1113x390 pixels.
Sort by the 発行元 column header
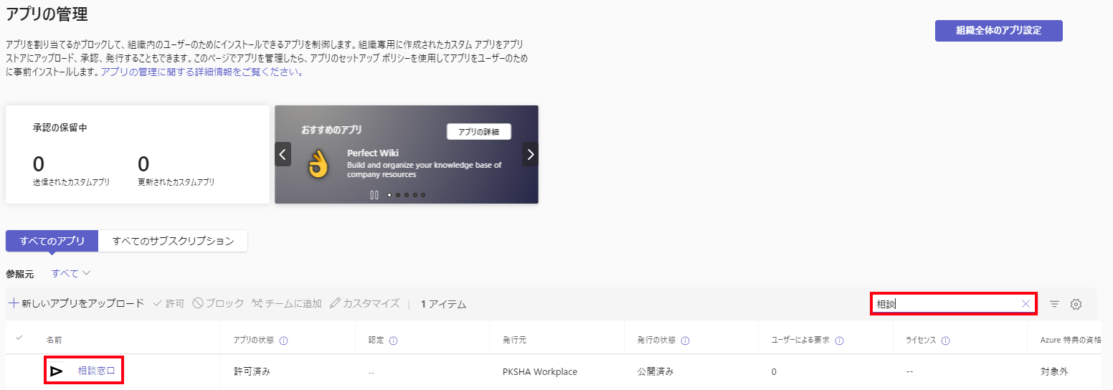tap(514, 341)
